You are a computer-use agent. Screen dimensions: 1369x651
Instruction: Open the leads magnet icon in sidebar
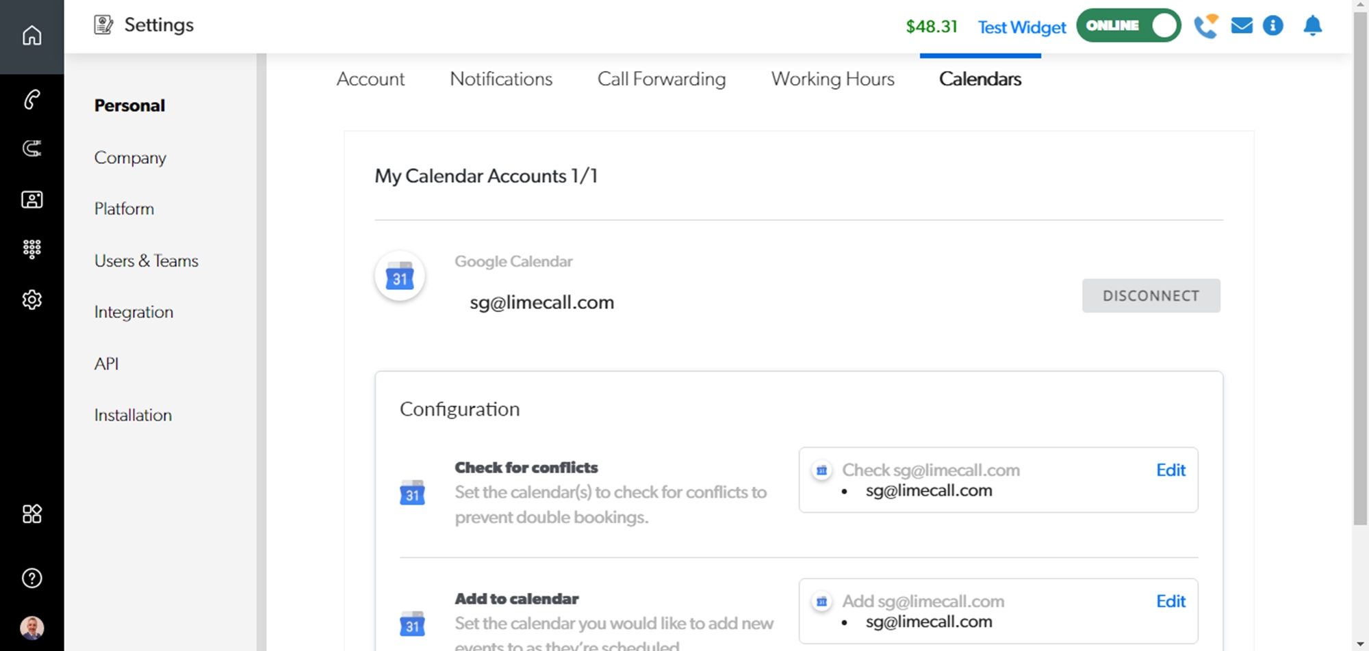point(31,148)
